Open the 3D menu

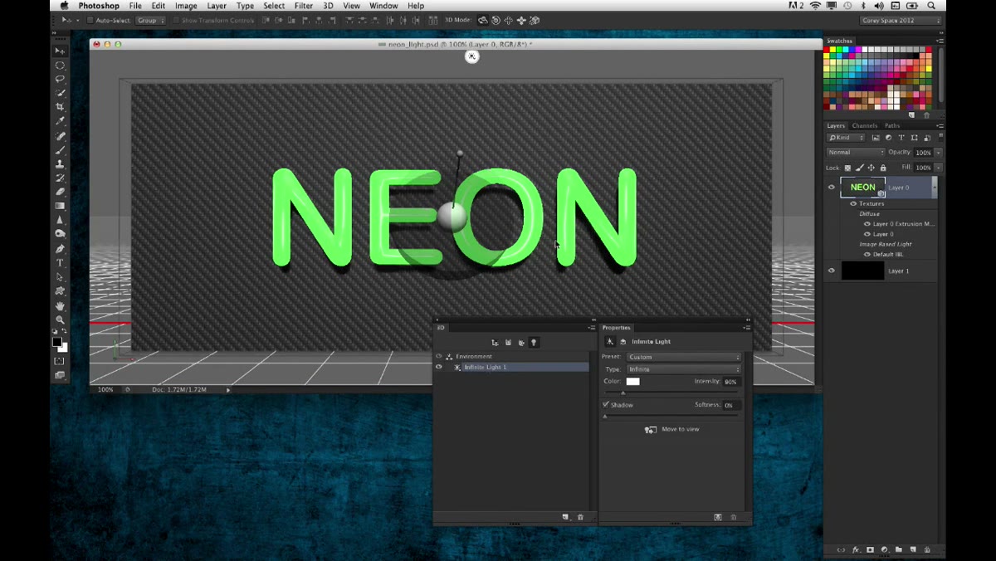(x=329, y=6)
